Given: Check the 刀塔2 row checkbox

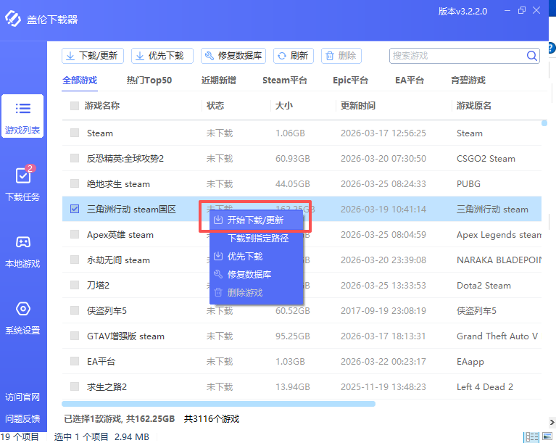Looking at the screenshot, I should click(x=75, y=285).
